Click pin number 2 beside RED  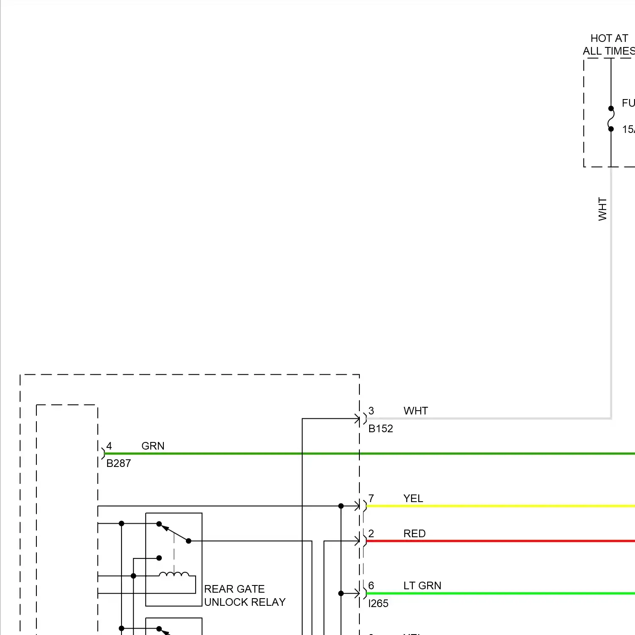click(371, 533)
